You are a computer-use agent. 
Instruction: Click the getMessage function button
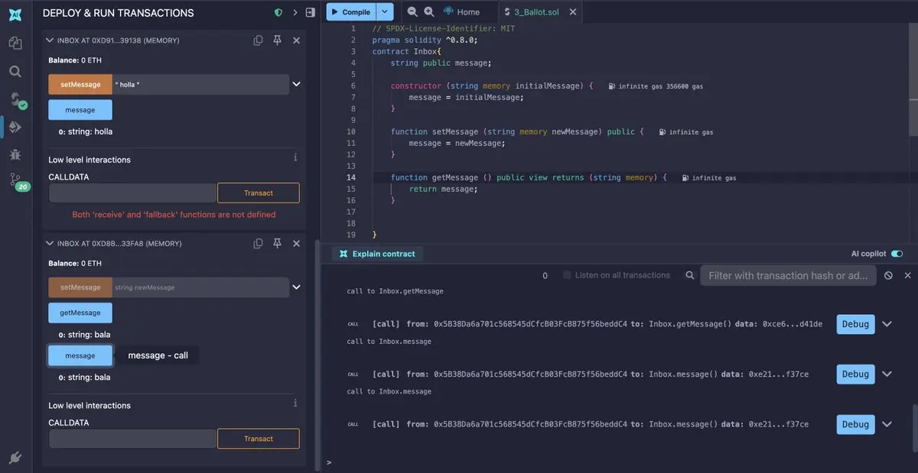(x=80, y=313)
